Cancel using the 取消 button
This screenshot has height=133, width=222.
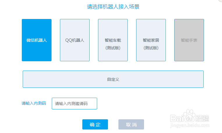pos(131,124)
